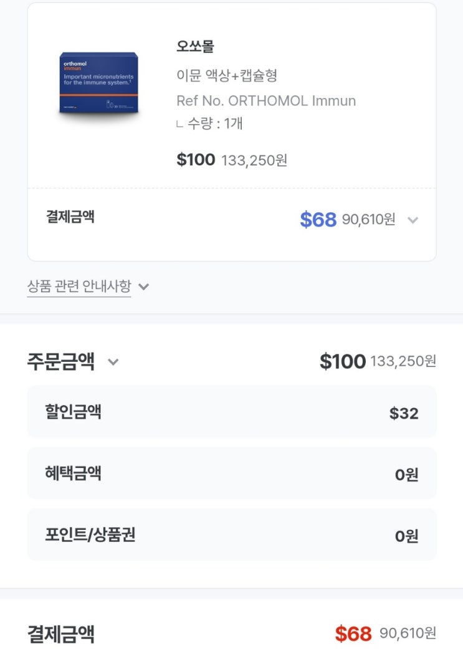Click the $100 product price
The height and width of the screenshot is (669, 463).
[x=196, y=160]
